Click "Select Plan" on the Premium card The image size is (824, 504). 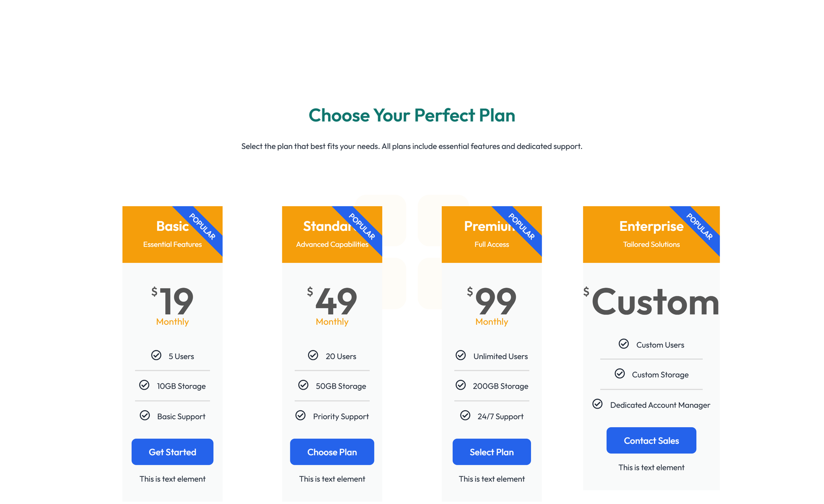pos(491,452)
